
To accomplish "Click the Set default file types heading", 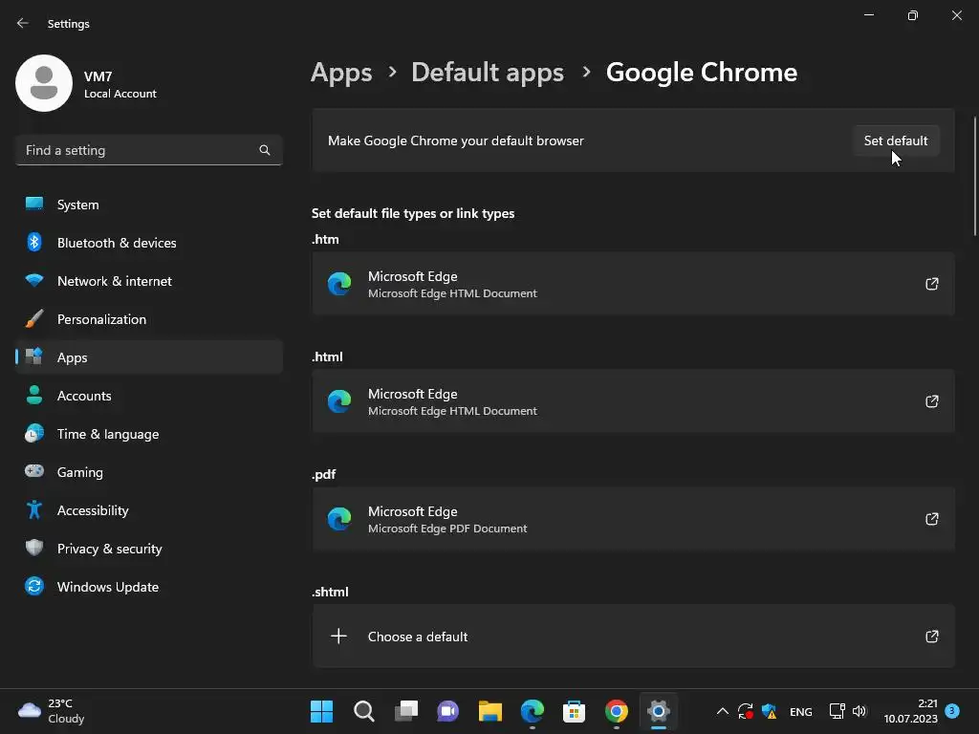I will [413, 213].
